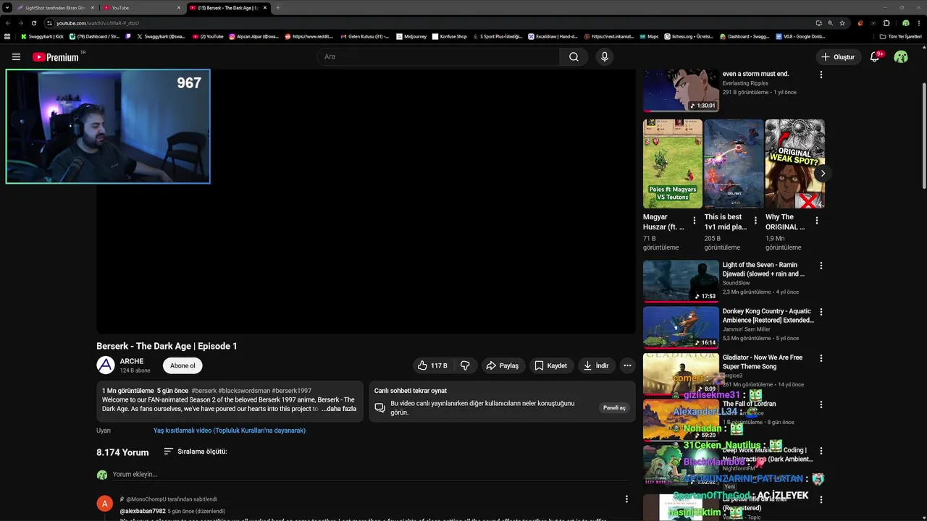The height and width of the screenshot is (521, 927).
Task: Open Tüm Yer İşaretleri bookmarks folder
Action: [x=900, y=36]
